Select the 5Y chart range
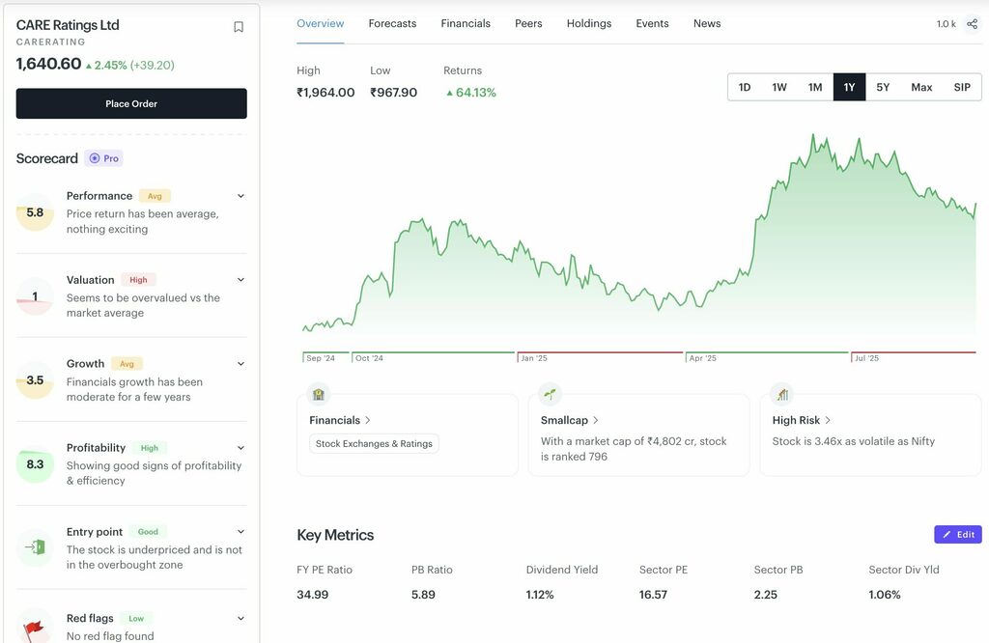The image size is (989, 643). click(883, 87)
